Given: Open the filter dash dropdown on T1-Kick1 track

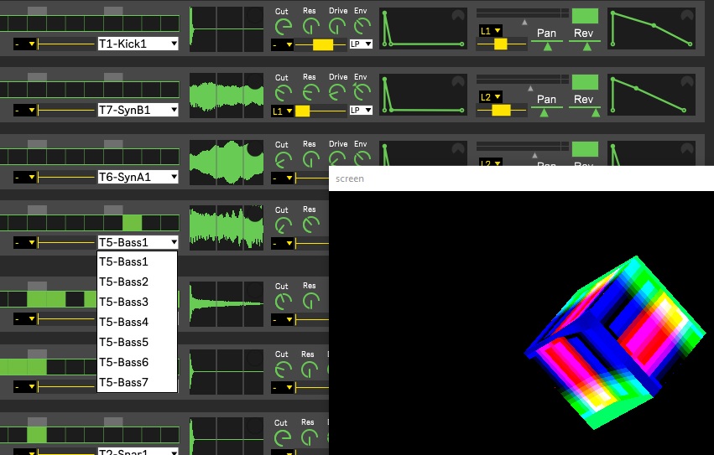Looking at the screenshot, I should tap(282, 44).
